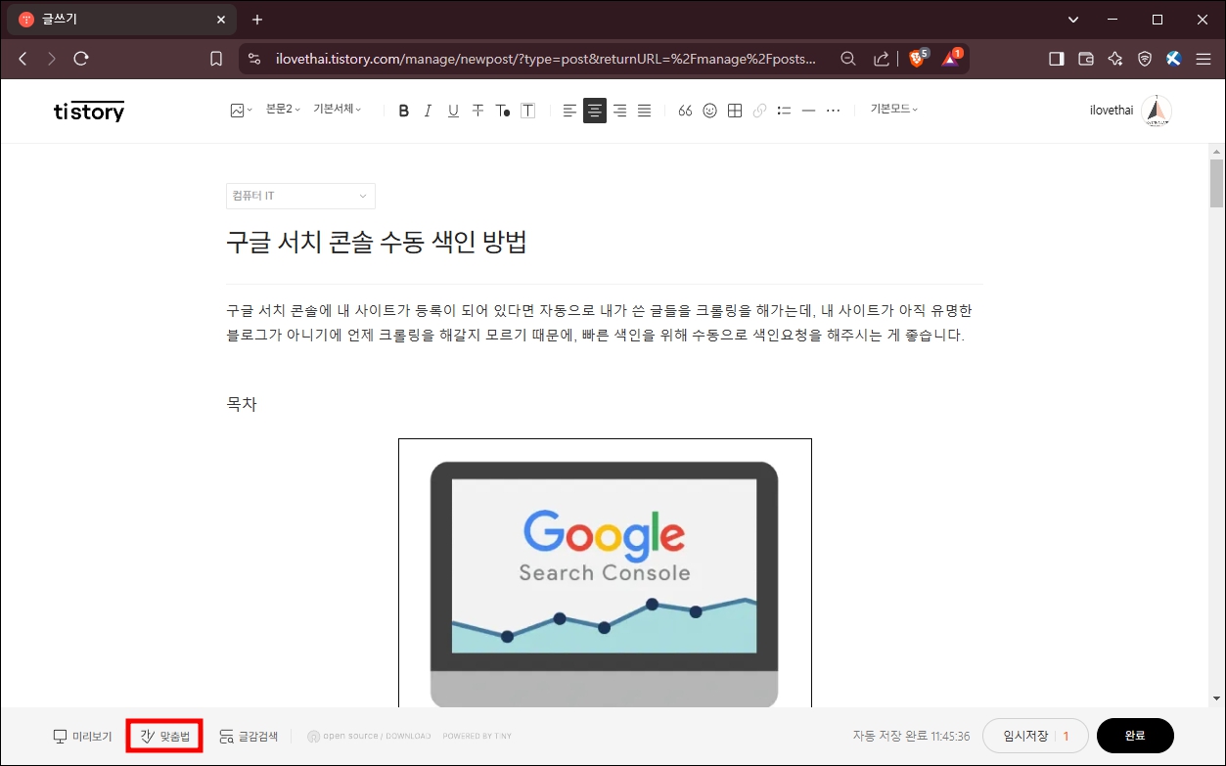Click the page vertical scrollbar thumb

(1216, 183)
